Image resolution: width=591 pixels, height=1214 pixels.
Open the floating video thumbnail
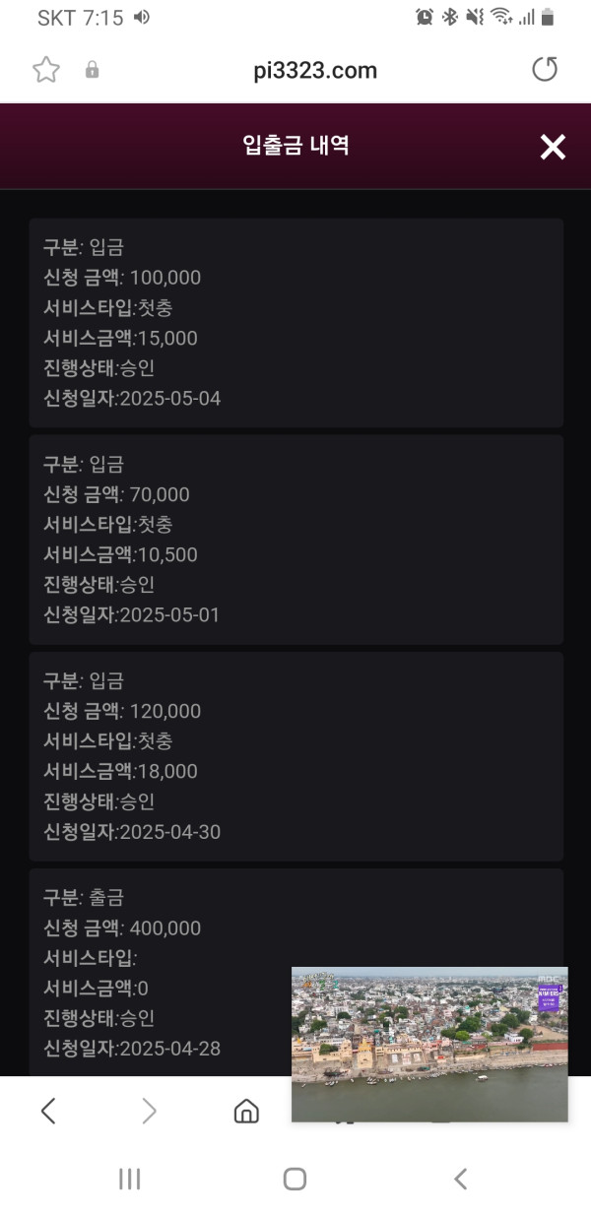click(x=429, y=1044)
